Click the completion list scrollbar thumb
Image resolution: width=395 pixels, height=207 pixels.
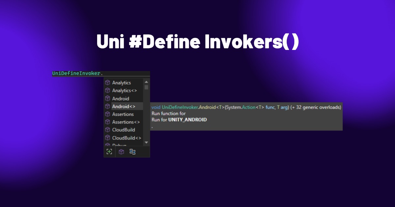(146, 87)
